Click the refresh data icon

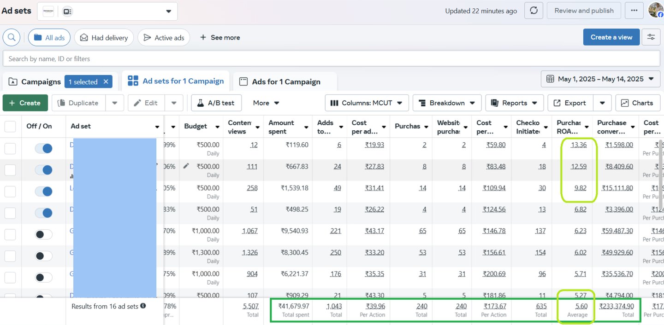pyautogui.click(x=534, y=11)
